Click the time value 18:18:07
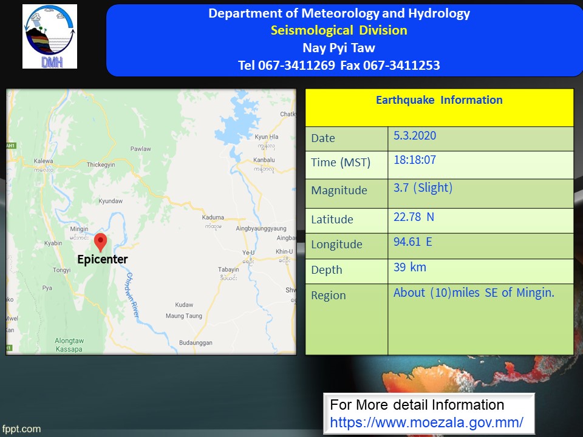The height and width of the screenshot is (437, 583). tap(415, 160)
